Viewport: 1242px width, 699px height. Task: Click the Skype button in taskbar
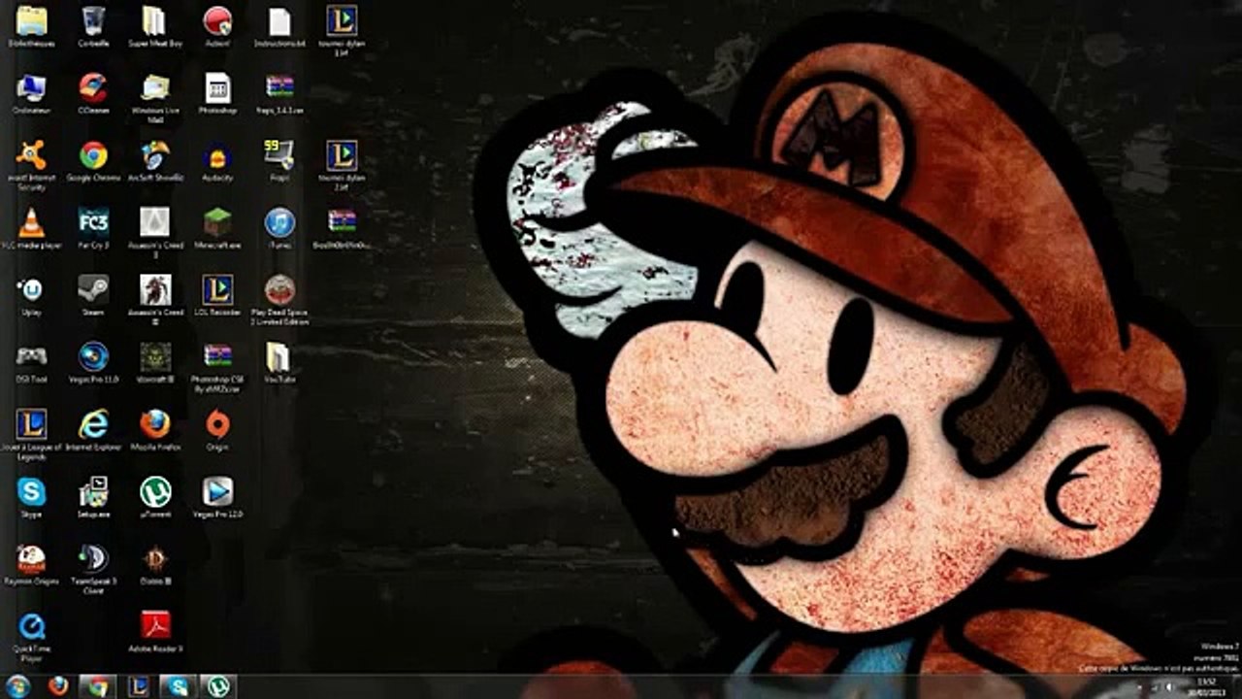pyautogui.click(x=180, y=686)
